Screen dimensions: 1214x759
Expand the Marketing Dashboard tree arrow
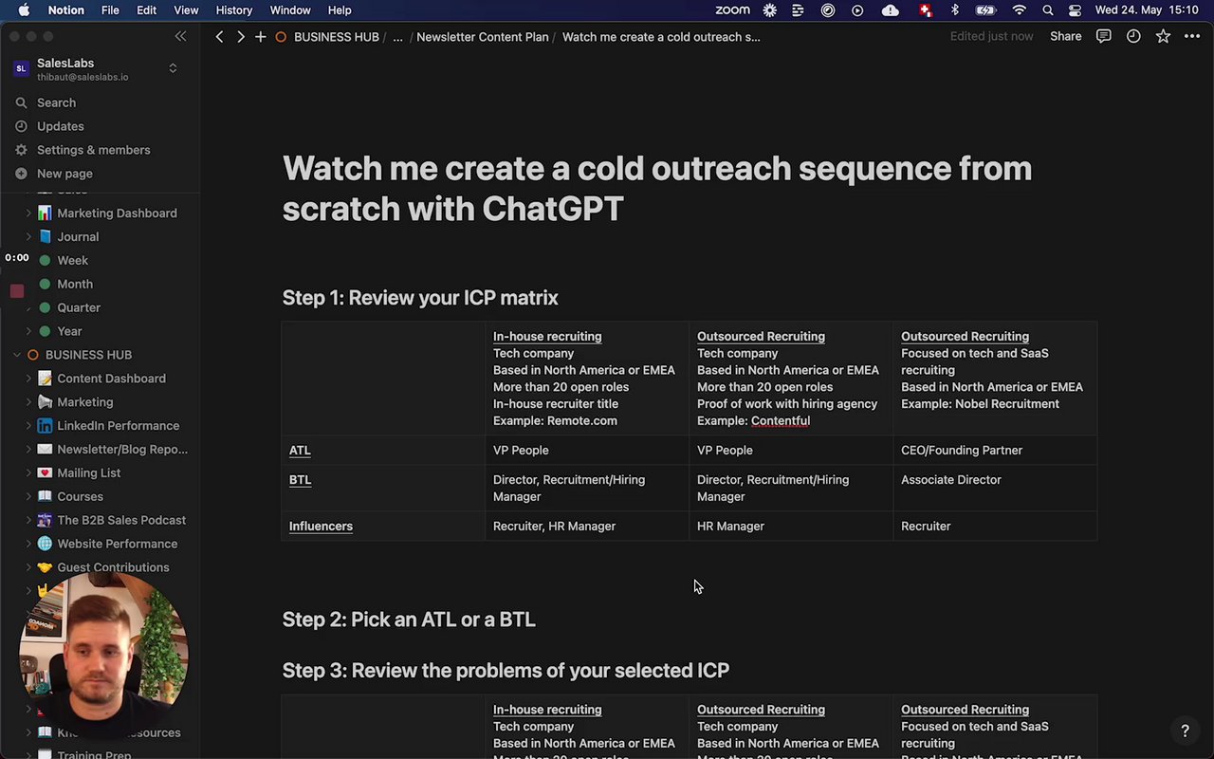coord(28,213)
